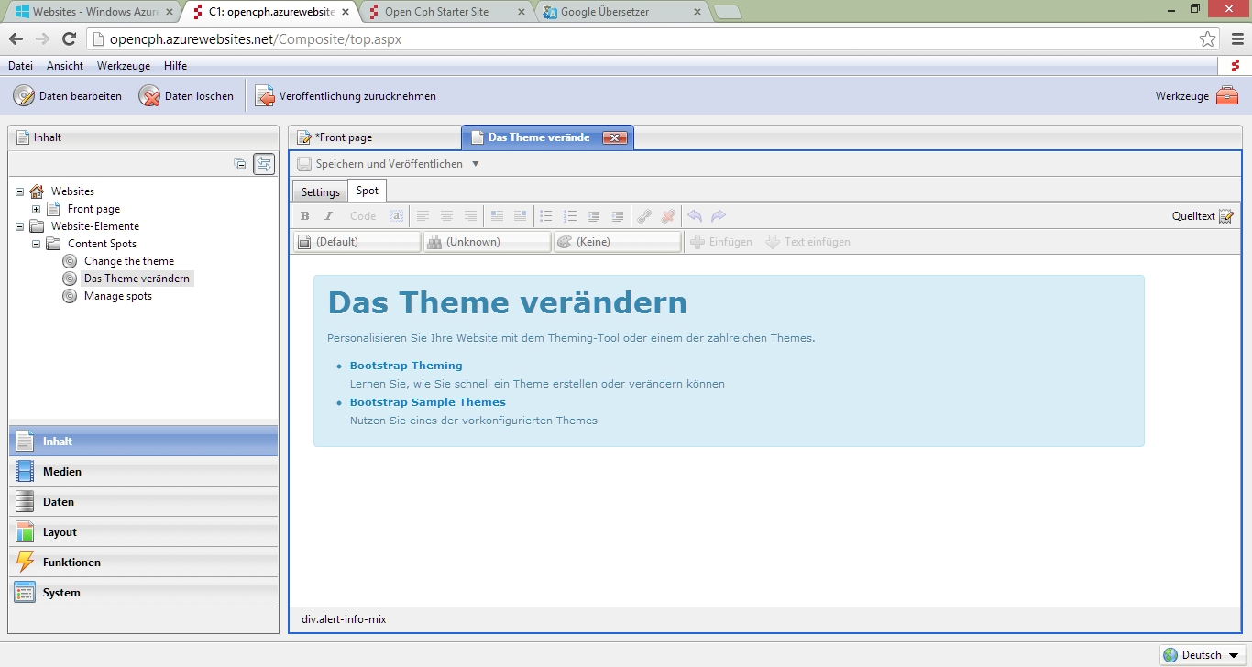Open the Deutsch language dropdown

(x=1202, y=655)
